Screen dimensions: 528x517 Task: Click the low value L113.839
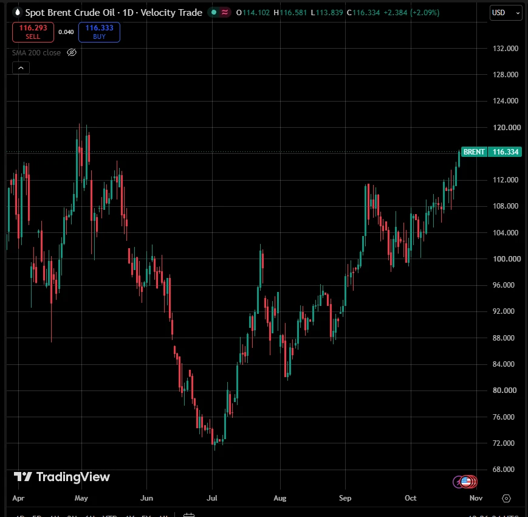(x=327, y=13)
